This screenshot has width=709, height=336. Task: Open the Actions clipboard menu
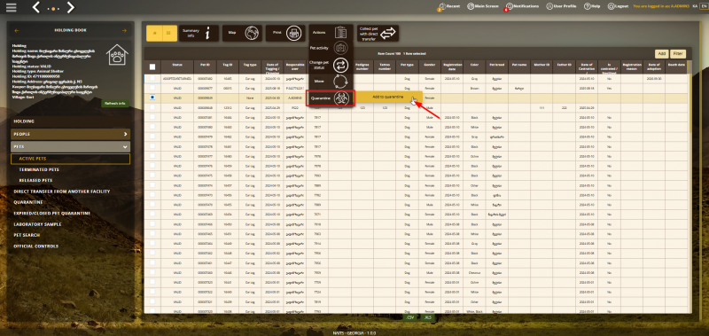point(330,33)
